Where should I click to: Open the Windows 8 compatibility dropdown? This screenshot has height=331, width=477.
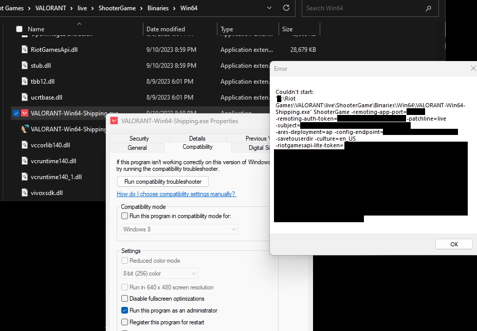click(180, 229)
